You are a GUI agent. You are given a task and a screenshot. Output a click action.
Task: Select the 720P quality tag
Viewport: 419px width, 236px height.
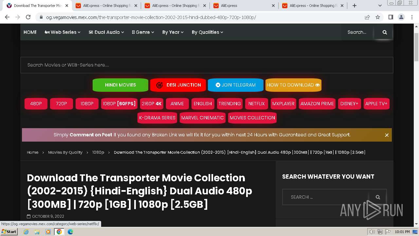(62, 104)
